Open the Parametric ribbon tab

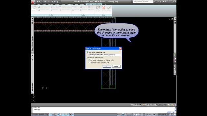click(70, 4)
